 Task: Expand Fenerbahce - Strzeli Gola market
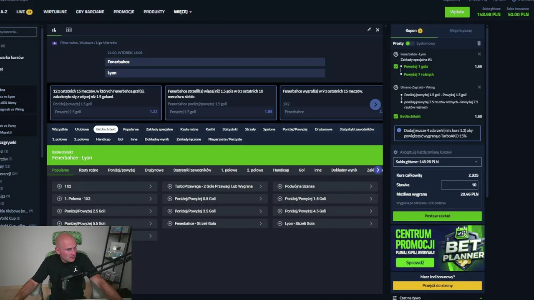click(215, 224)
